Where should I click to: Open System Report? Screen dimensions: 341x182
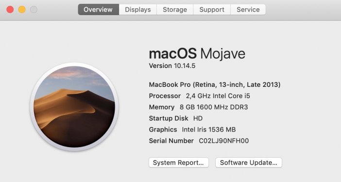click(x=179, y=163)
